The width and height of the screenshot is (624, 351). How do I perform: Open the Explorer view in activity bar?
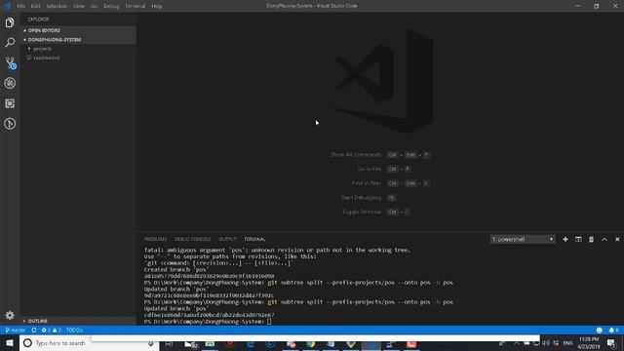pos(10,22)
